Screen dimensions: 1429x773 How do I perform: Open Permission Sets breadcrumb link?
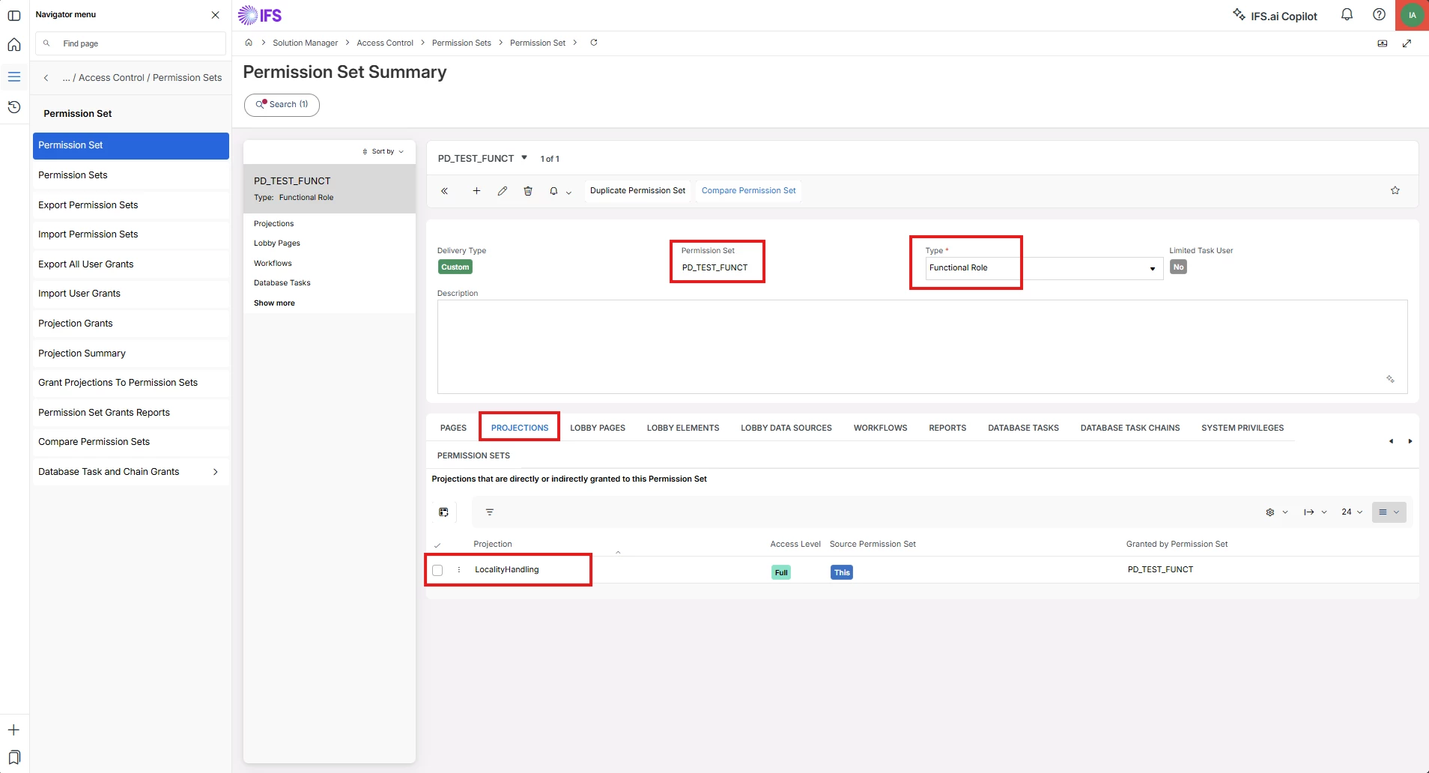pyautogui.click(x=461, y=43)
